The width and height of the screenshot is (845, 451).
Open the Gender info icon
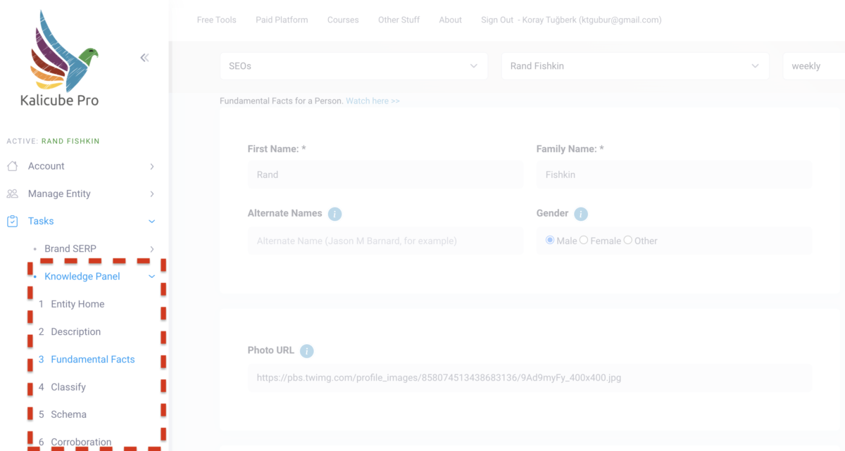click(x=581, y=214)
